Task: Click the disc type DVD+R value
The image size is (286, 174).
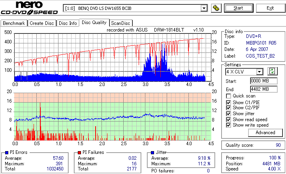Action: (254, 36)
